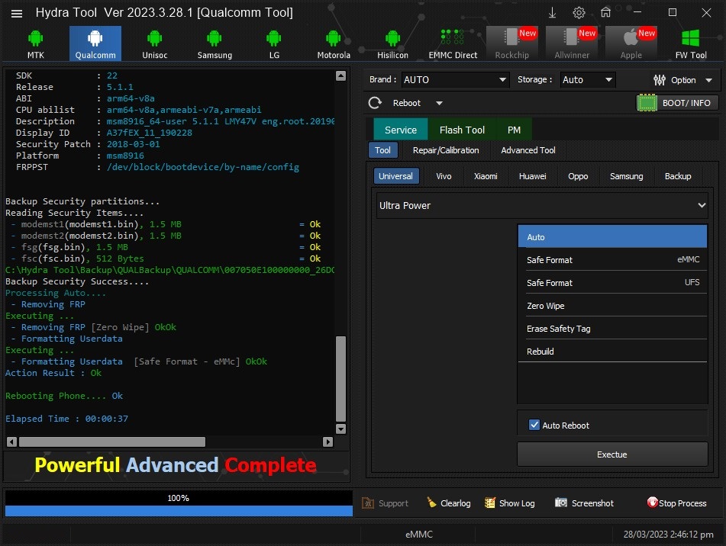Screen dimensions: 726x546
Task: Click the Reboot circular arrow icon
Action: [x=375, y=103]
